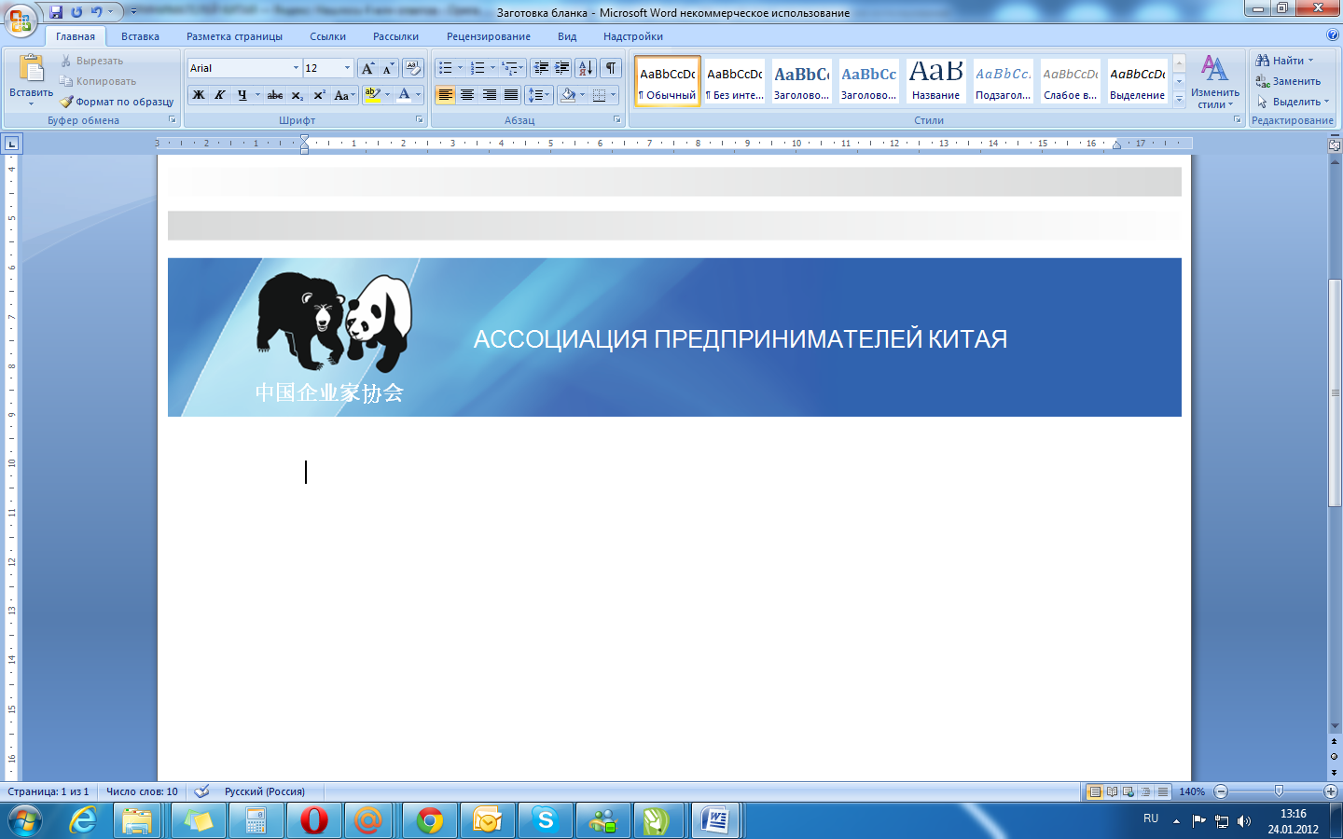
Task: Decrease paragraph indent
Action: point(541,68)
